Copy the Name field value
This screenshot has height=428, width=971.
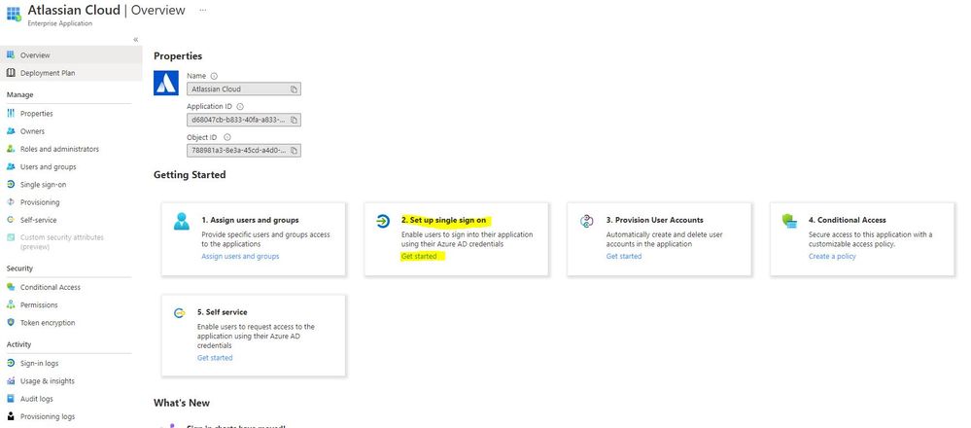tap(295, 89)
